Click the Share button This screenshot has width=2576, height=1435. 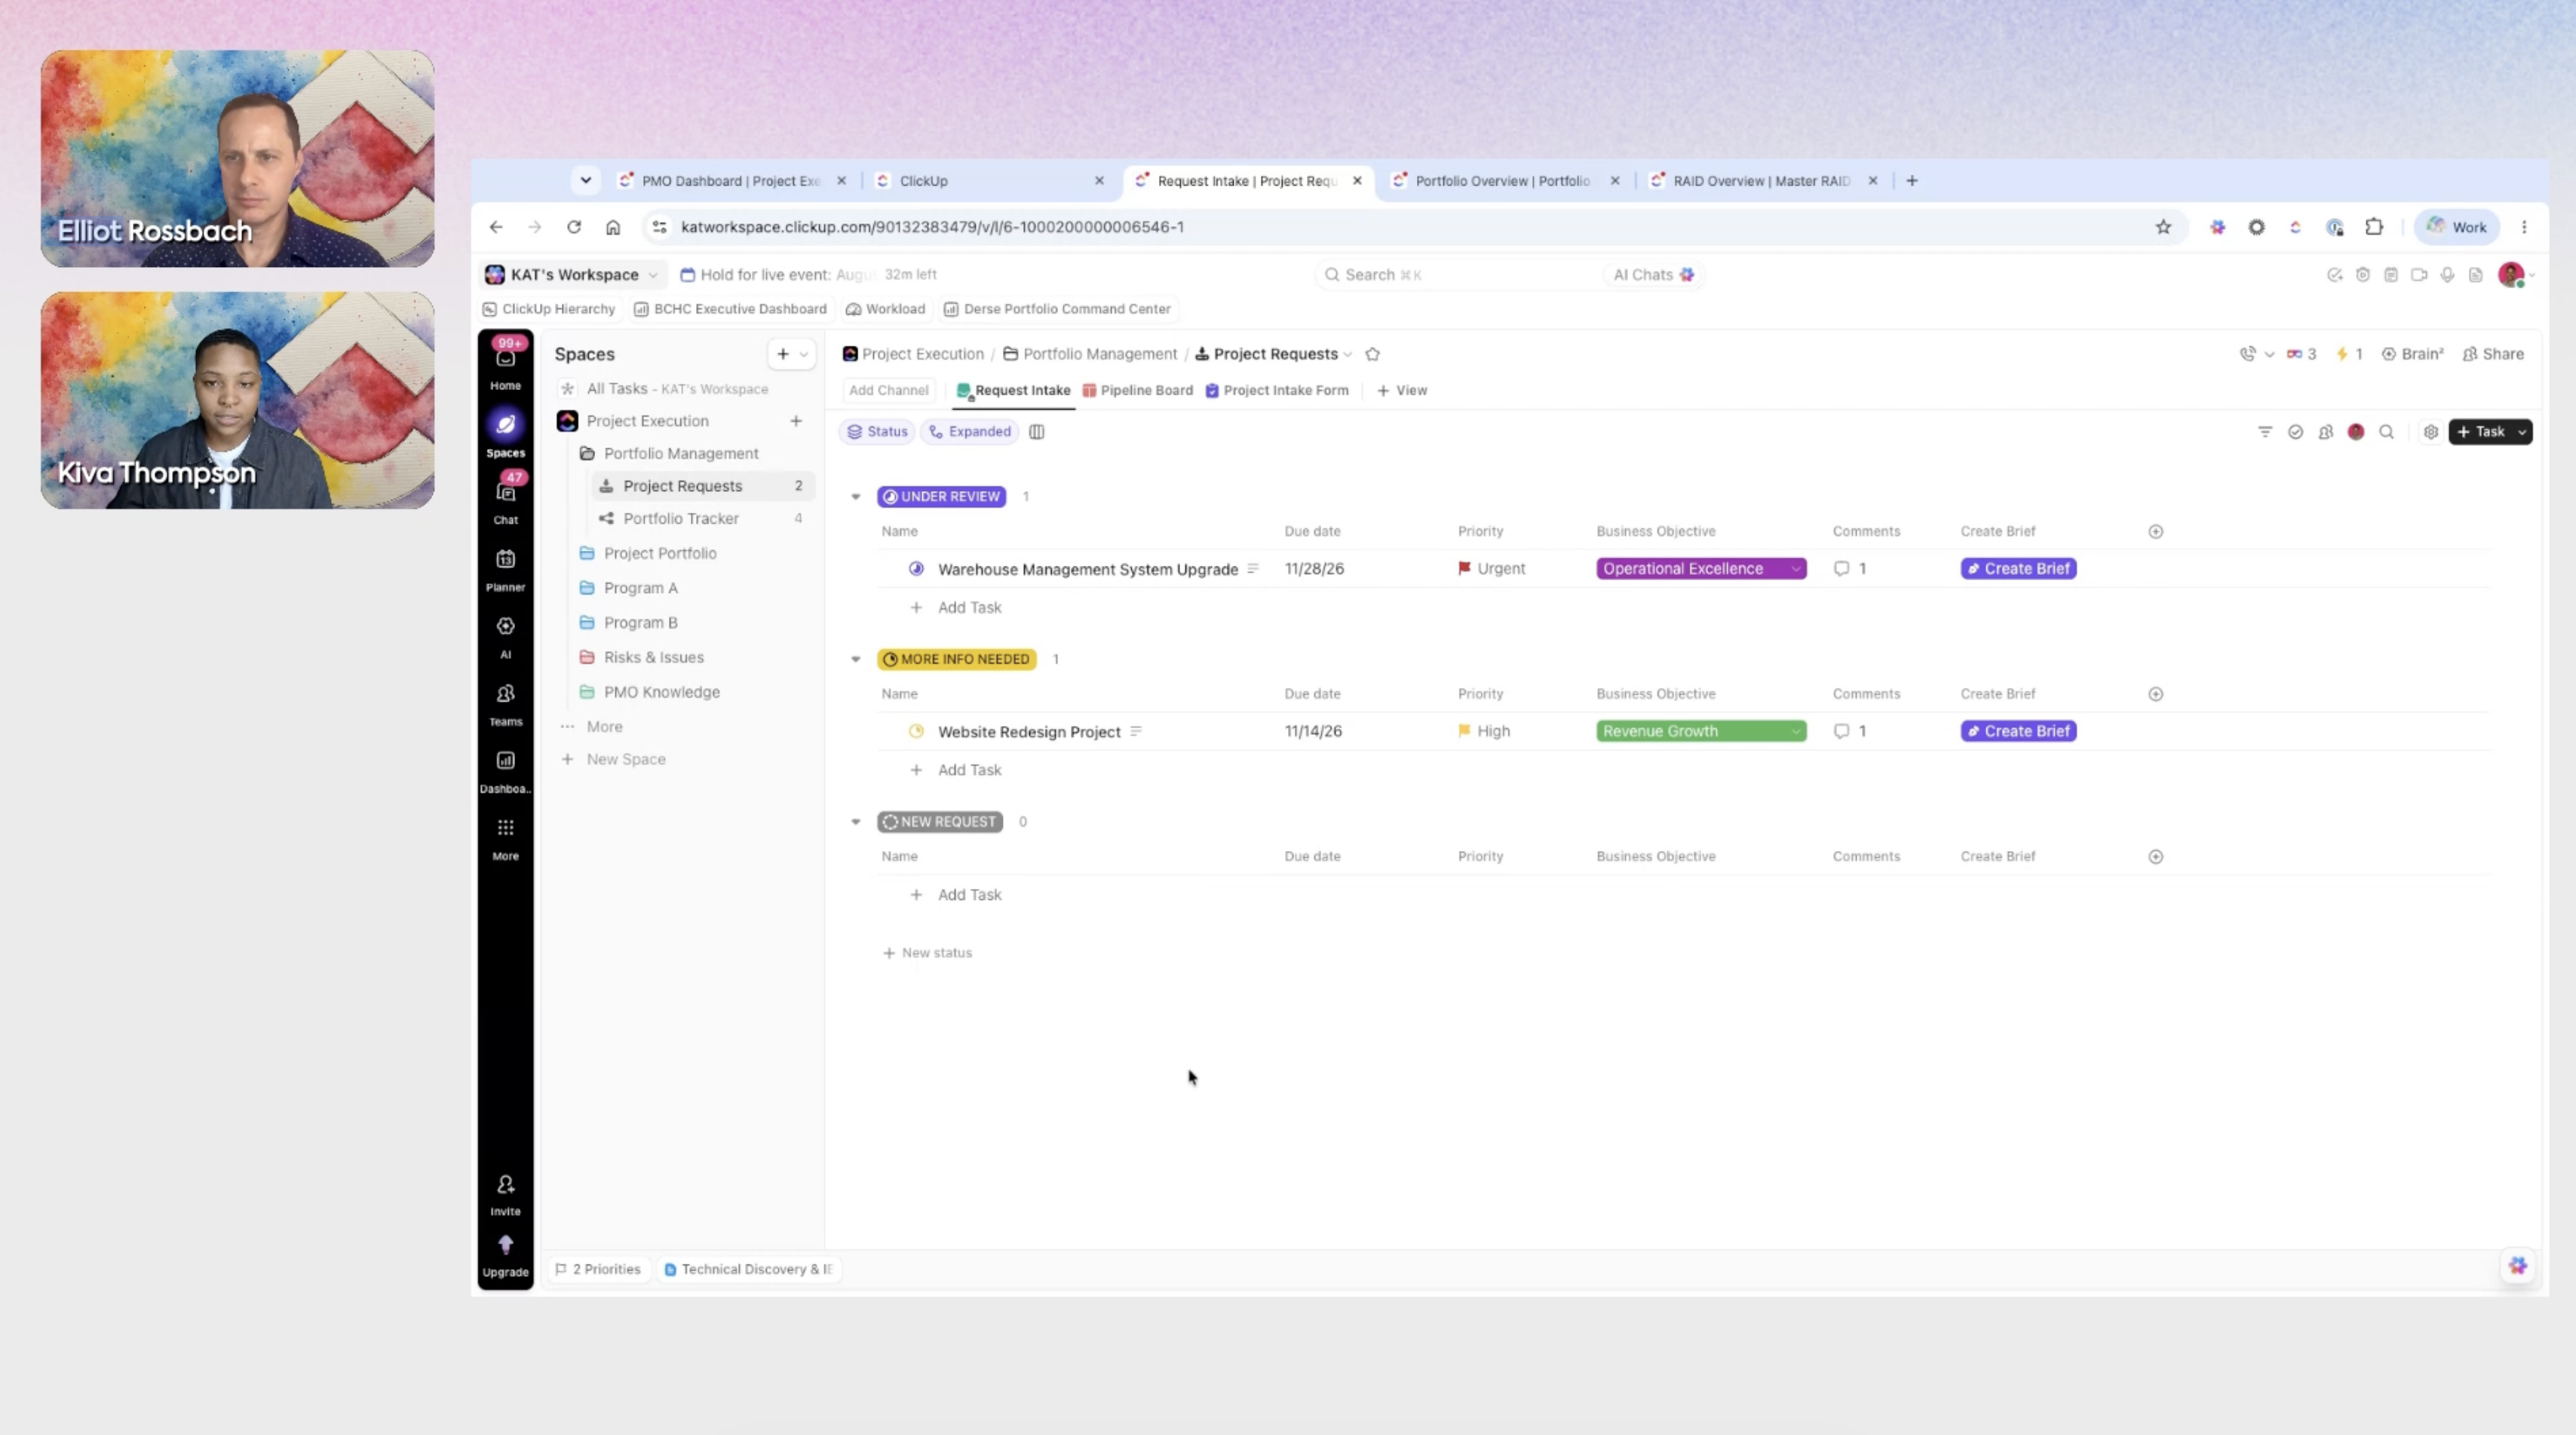pos(2493,355)
